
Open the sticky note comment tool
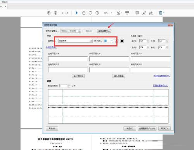(x=137, y=13)
